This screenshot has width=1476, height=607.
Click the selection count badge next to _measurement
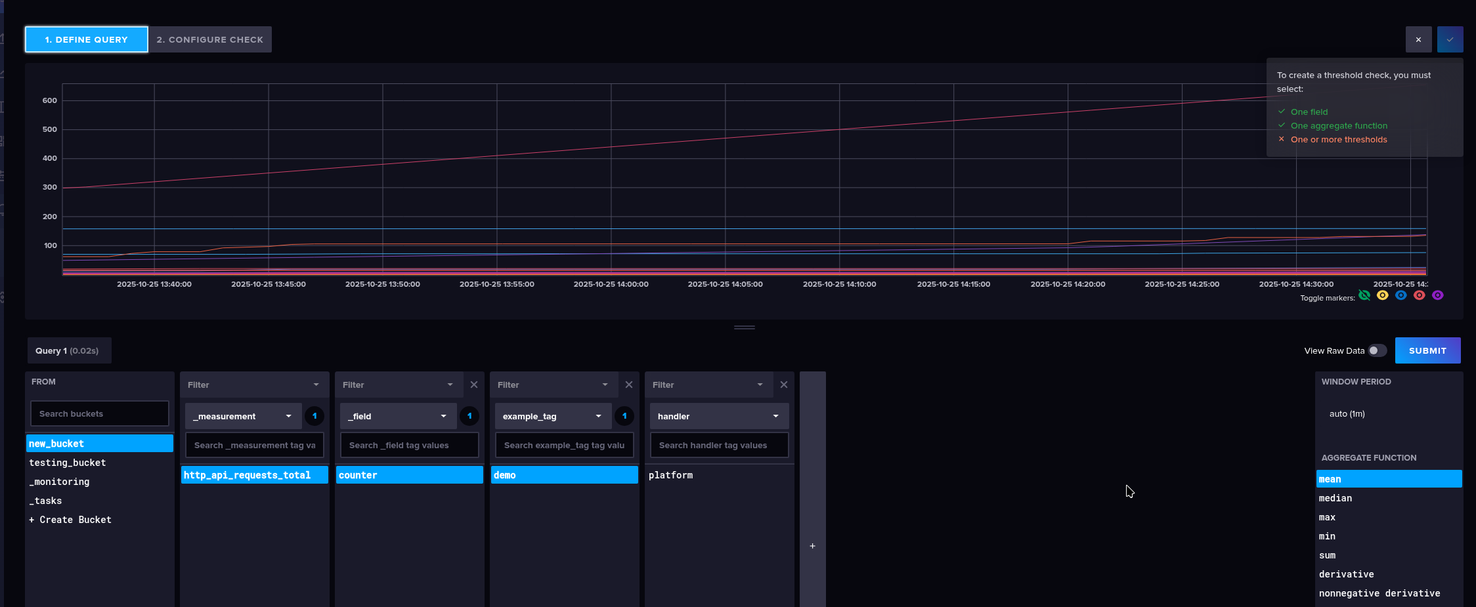pyautogui.click(x=315, y=416)
